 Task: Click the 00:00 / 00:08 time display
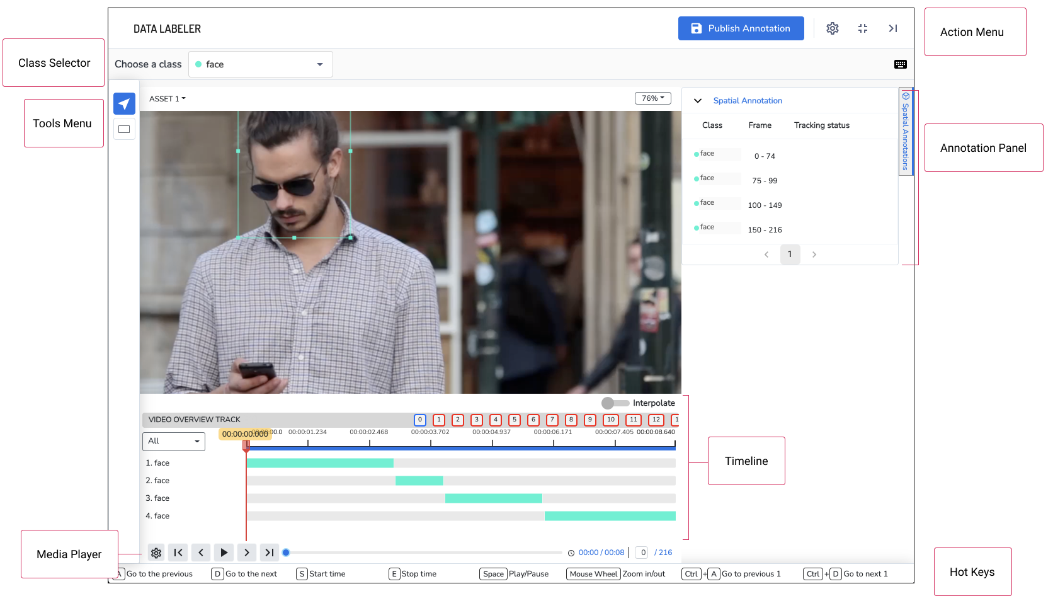pyautogui.click(x=601, y=553)
